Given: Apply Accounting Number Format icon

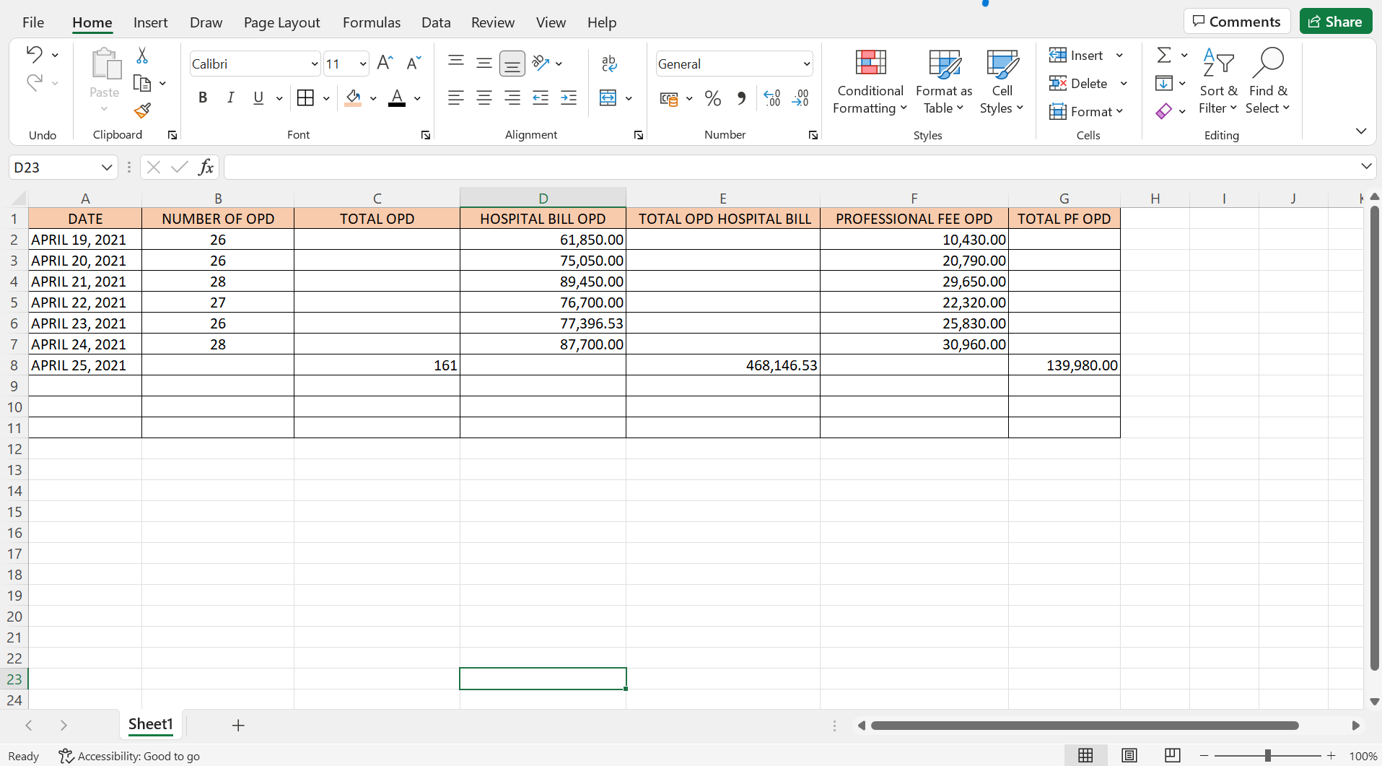Looking at the screenshot, I should pos(669,98).
